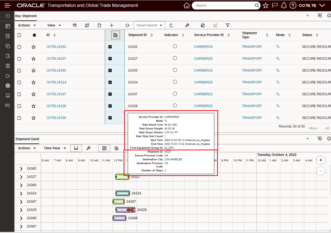Screen dimensions: 331x233
Task: Expand the 24324 row in Gantt
Action: click(21, 193)
